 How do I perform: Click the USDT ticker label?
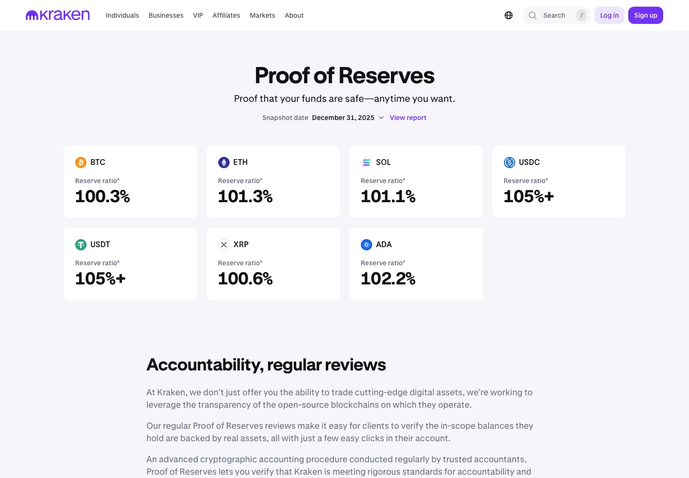(100, 245)
